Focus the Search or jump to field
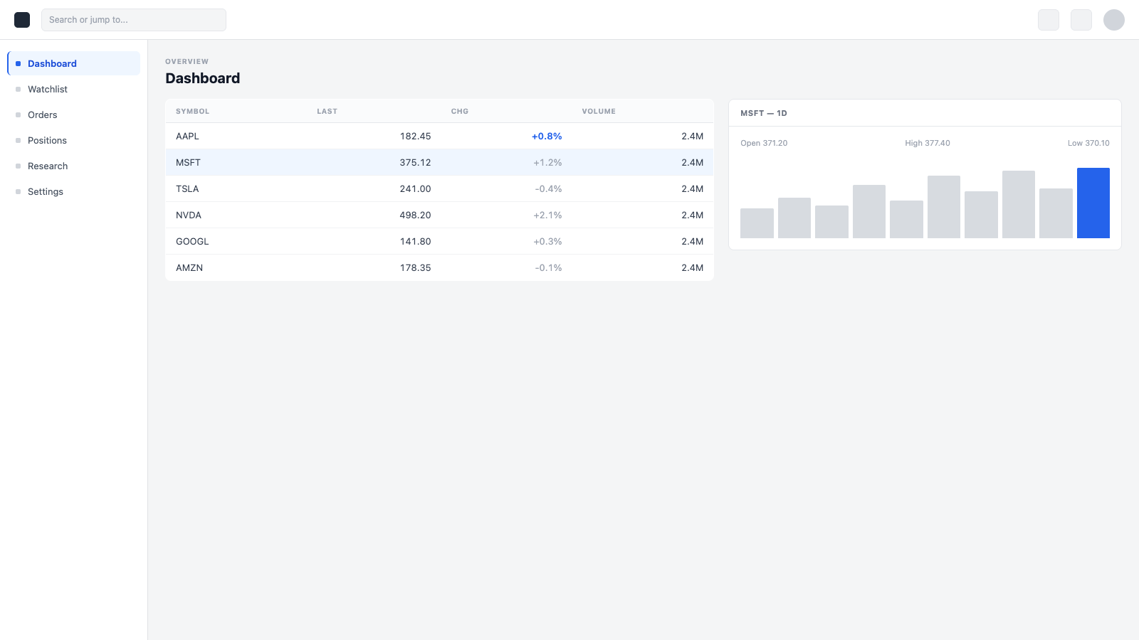Viewport: 1139px width, 640px height. click(134, 20)
